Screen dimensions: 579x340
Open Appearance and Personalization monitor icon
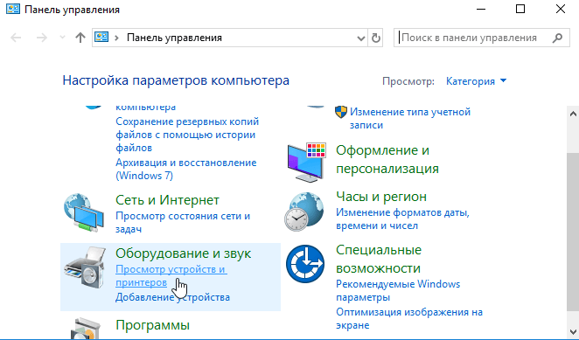tap(306, 162)
